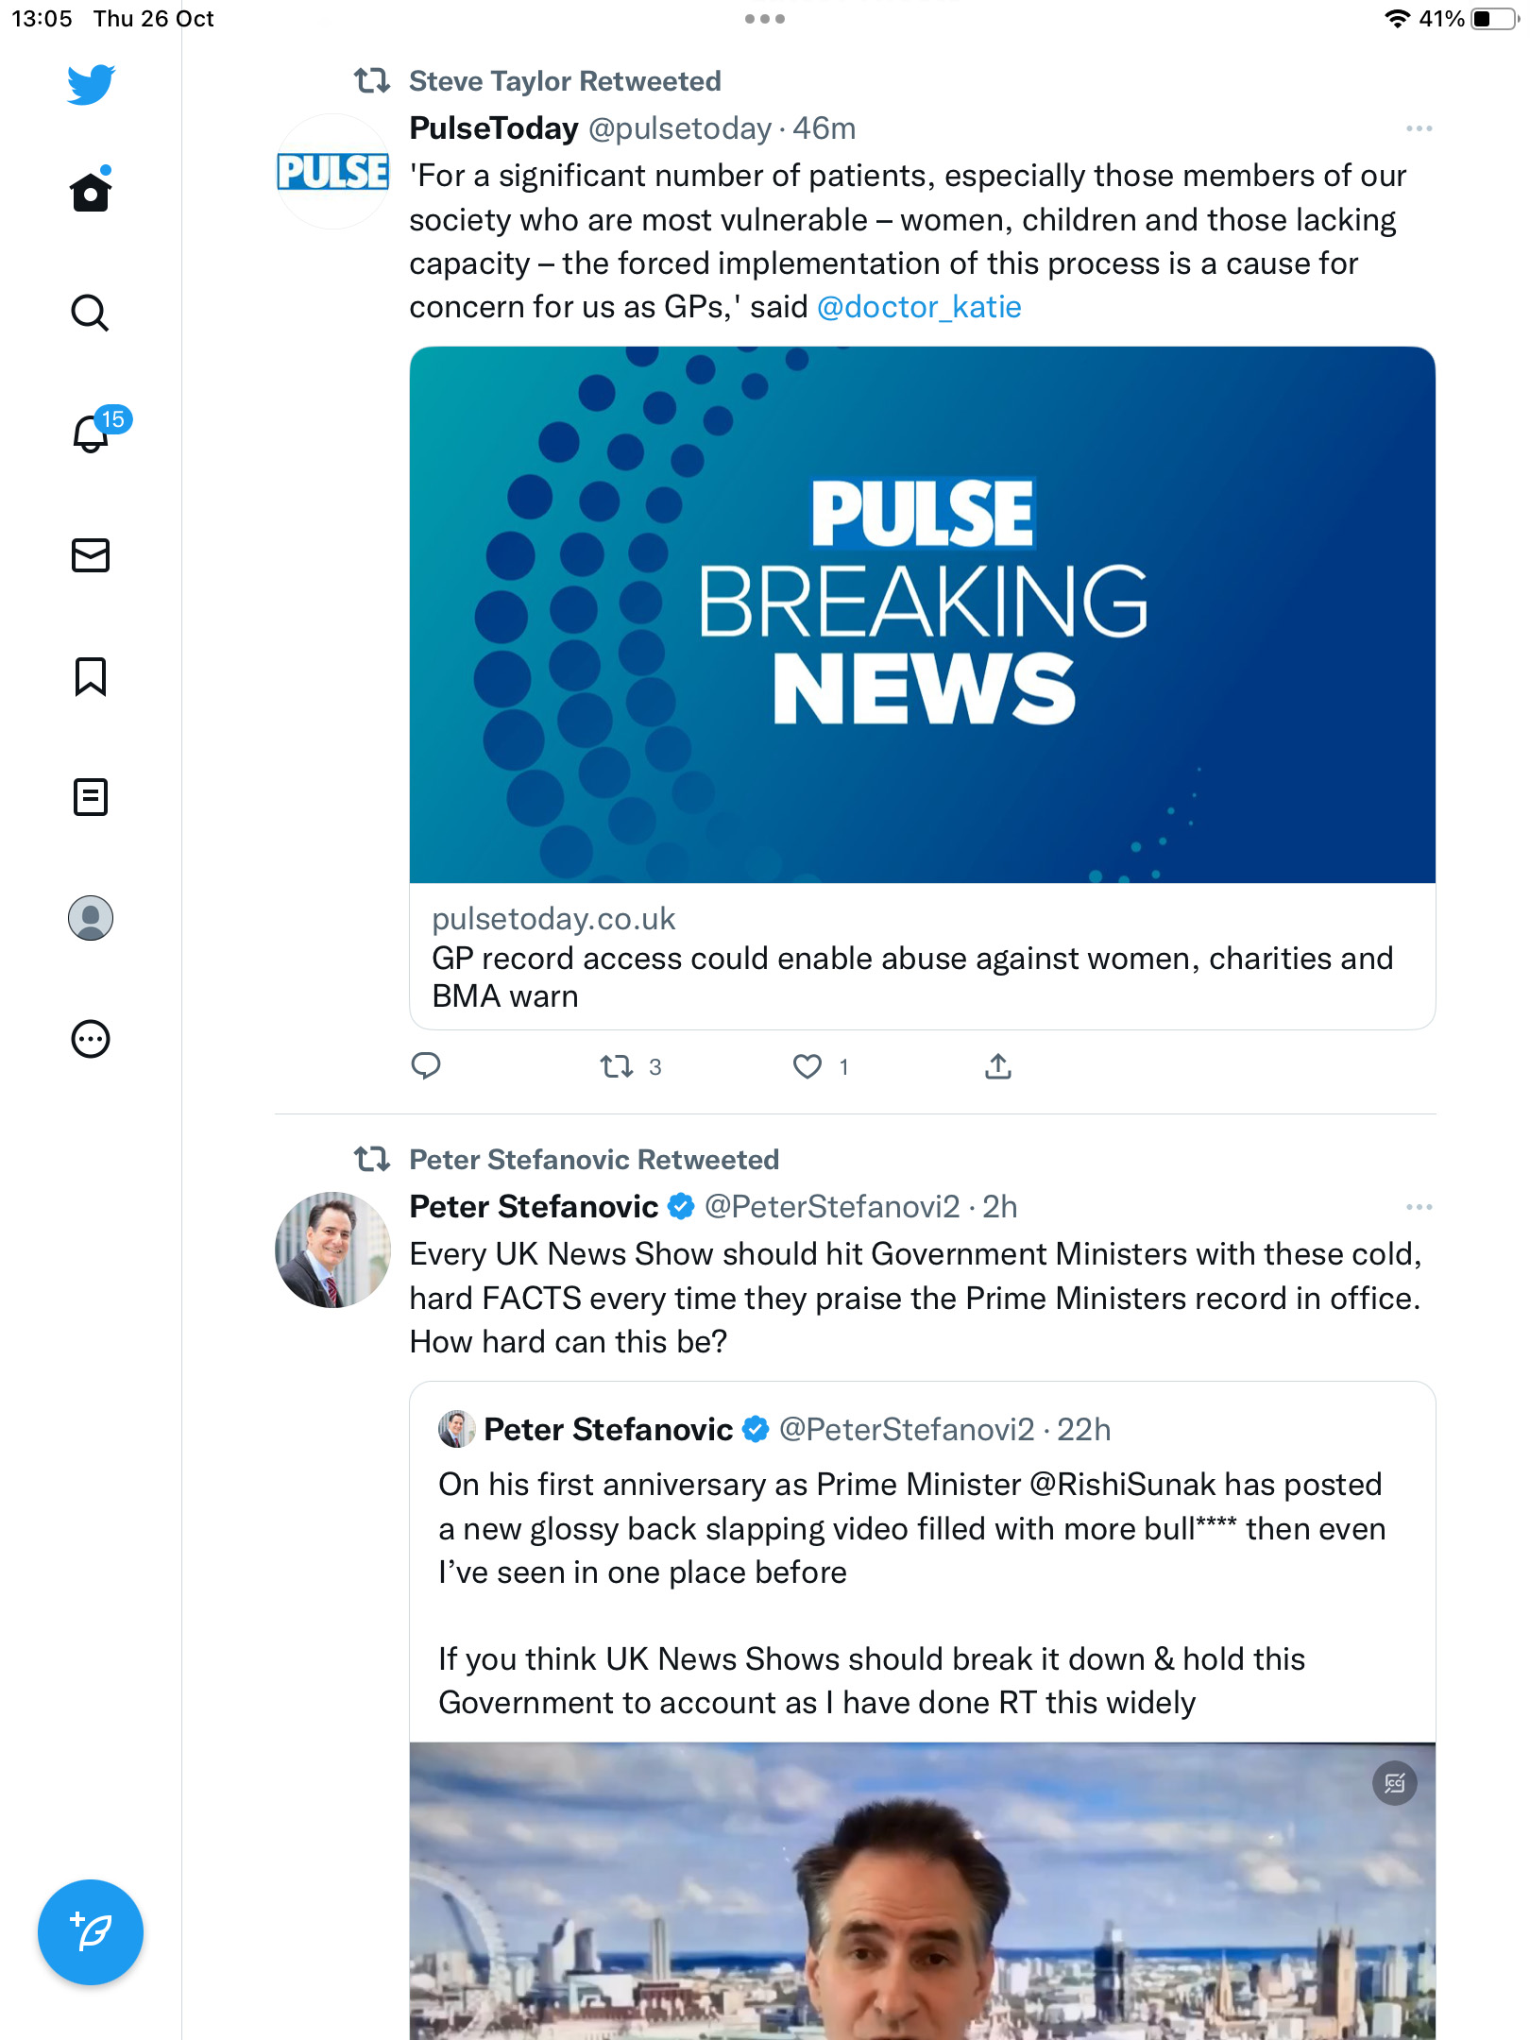Share the PulseToday tweet
The image size is (1530, 2040).
(998, 1066)
